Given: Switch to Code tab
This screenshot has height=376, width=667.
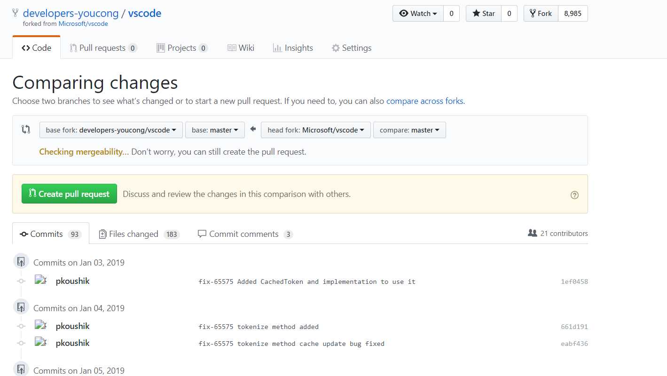Looking at the screenshot, I should click(x=37, y=48).
